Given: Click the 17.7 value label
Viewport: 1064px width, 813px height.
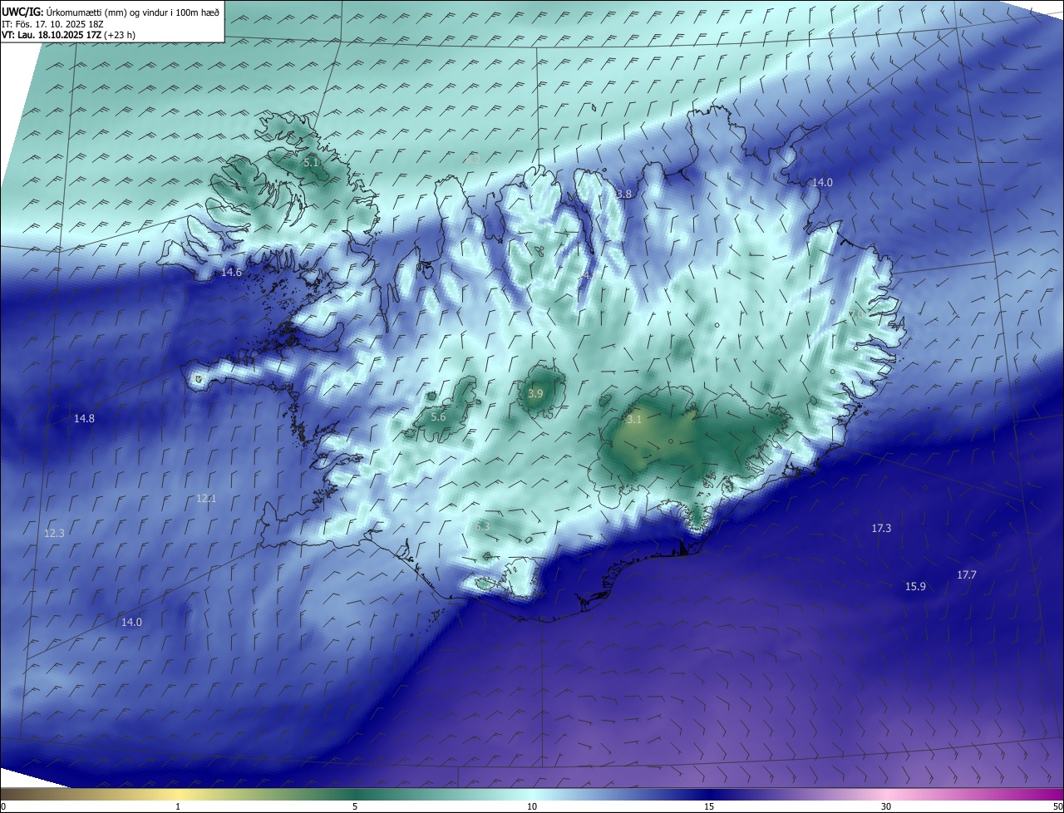Looking at the screenshot, I should coord(967,575).
